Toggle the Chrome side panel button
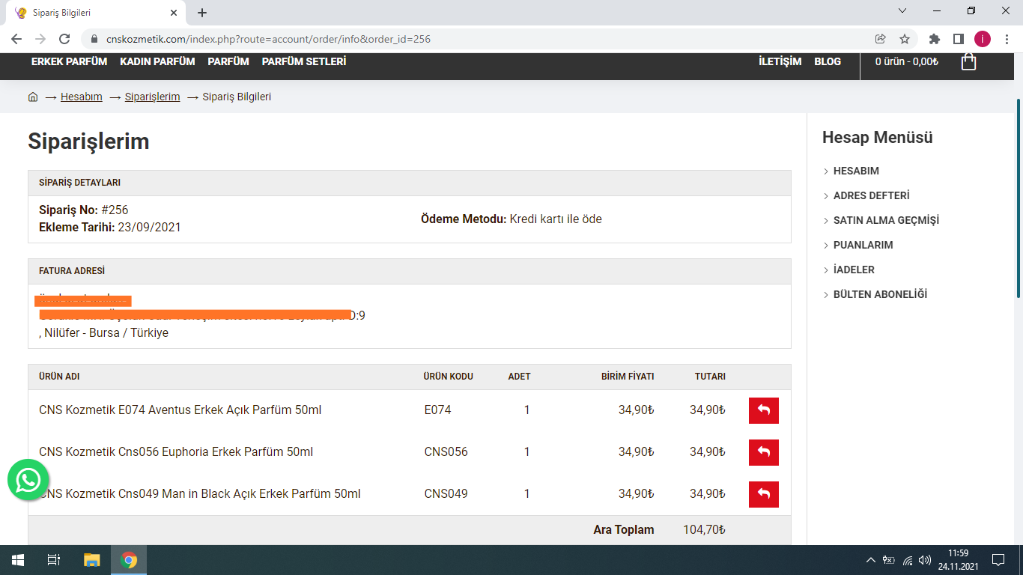The image size is (1023, 575). pos(958,39)
